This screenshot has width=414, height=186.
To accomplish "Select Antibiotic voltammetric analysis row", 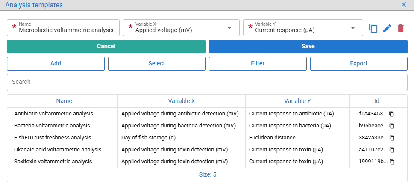I will coord(207,114).
